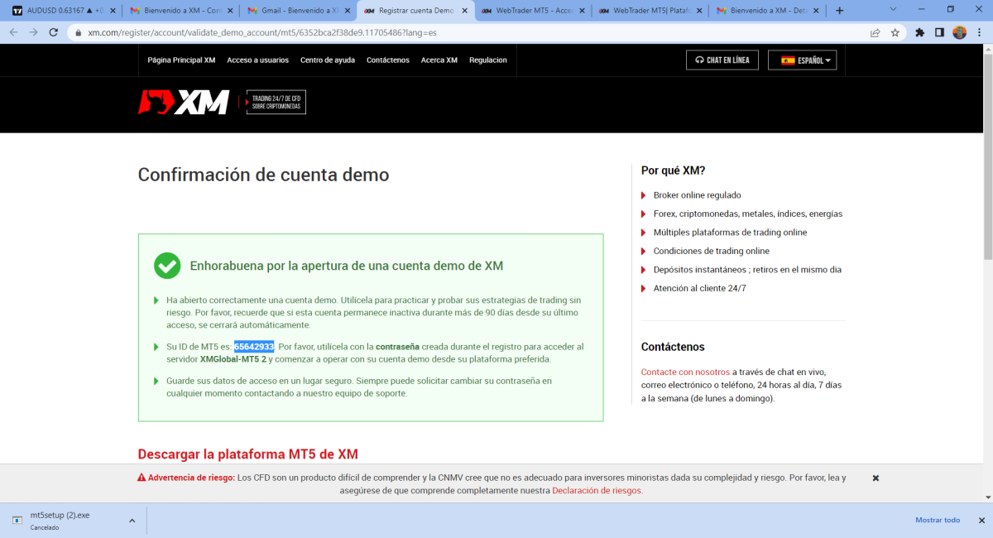The height and width of the screenshot is (538, 993).
Task: Switch to WebTrader MT5 - Acceso tab
Action: [x=532, y=11]
